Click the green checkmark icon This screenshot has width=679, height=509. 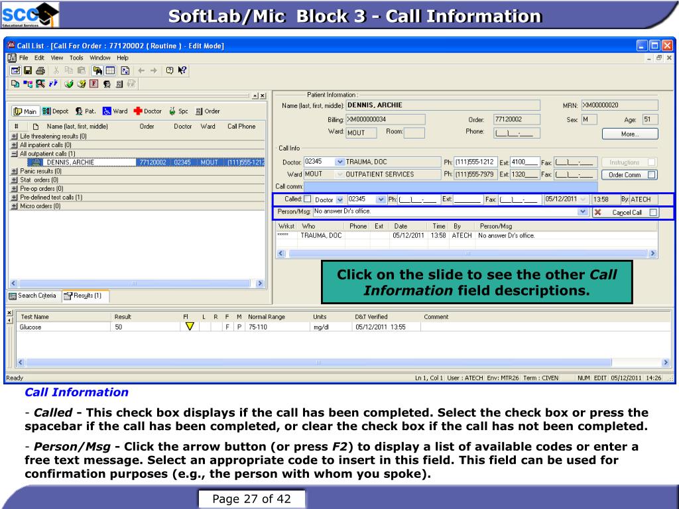[68, 84]
